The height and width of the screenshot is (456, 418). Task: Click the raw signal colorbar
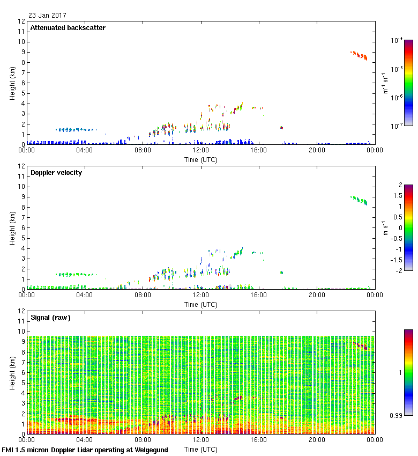point(408,372)
